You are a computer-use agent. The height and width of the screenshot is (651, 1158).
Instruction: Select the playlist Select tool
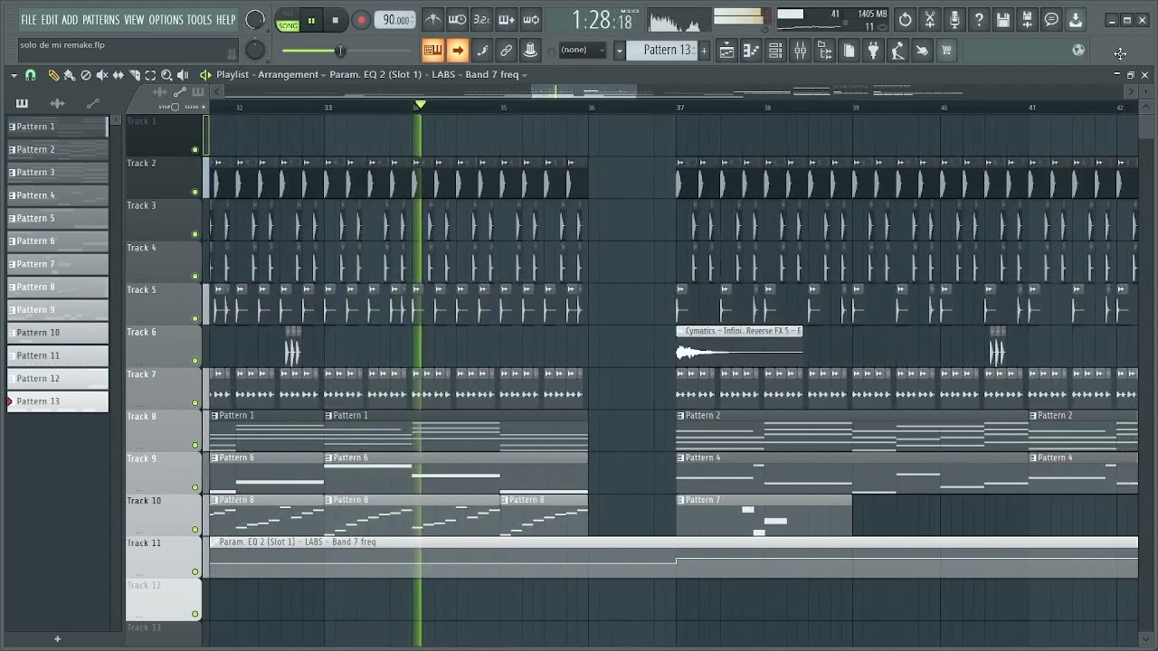tap(151, 75)
